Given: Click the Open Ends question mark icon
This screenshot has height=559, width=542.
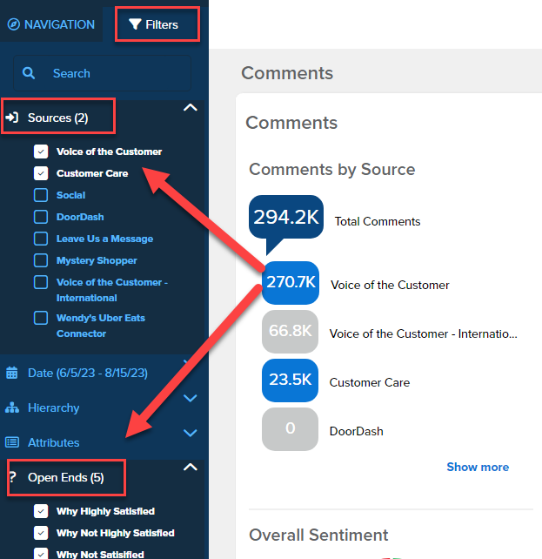Looking at the screenshot, I should [12, 478].
